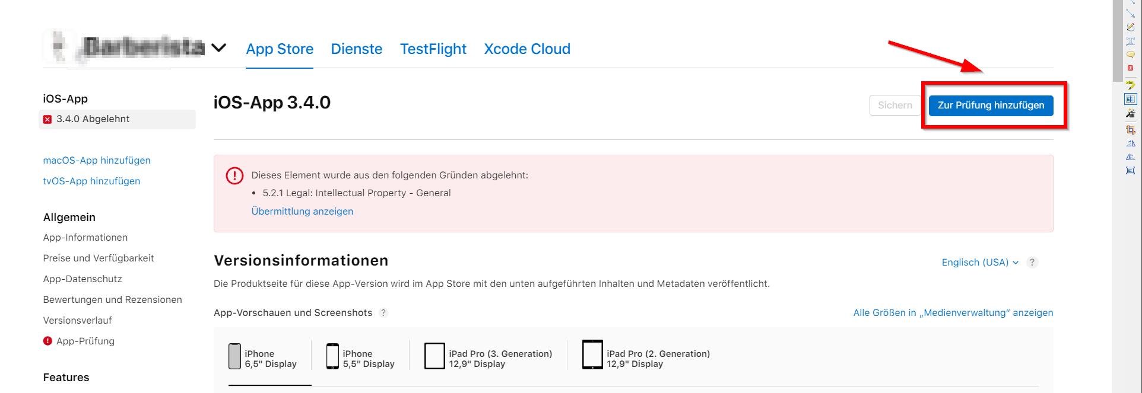The height and width of the screenshot is (393, 1142).
Task: Expand the app name dropdown chevron
Action: point(219,47)
